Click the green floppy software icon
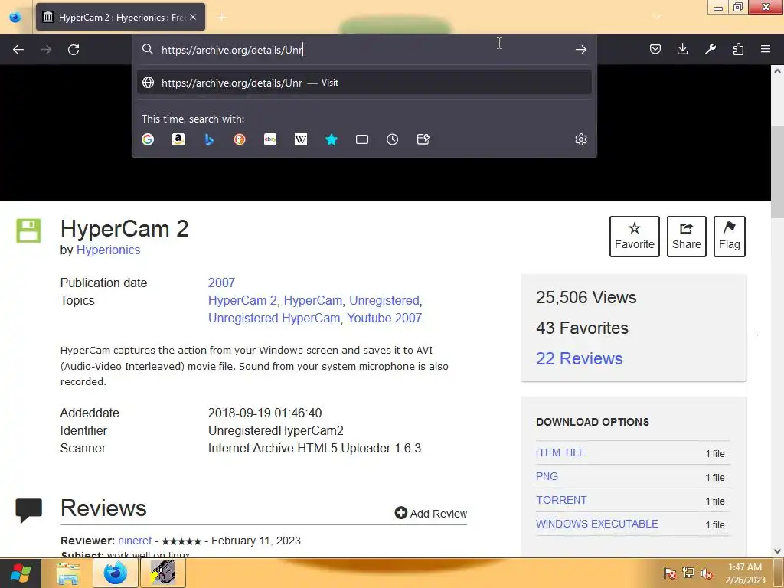 (x=28, y=230)
